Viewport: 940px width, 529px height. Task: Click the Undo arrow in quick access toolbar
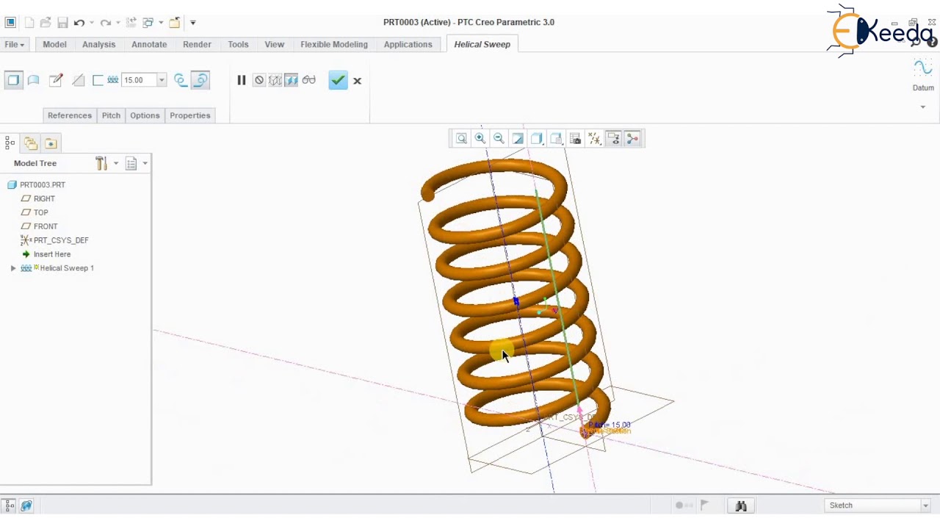(79, 23)
